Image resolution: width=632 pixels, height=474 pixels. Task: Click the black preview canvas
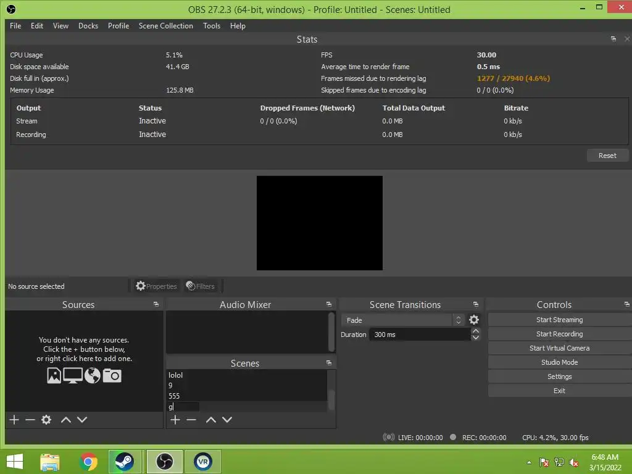[x=320, y=223]
